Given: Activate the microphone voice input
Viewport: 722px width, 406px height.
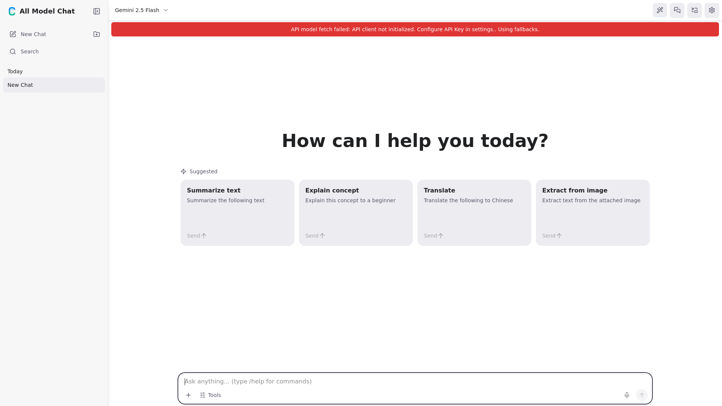Looking at the screenshot, I should coord(627,395).
